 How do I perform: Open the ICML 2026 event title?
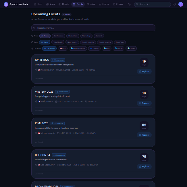pos(42,123)
